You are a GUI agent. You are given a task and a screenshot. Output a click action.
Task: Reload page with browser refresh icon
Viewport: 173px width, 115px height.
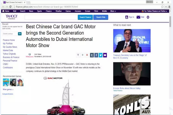10,7
